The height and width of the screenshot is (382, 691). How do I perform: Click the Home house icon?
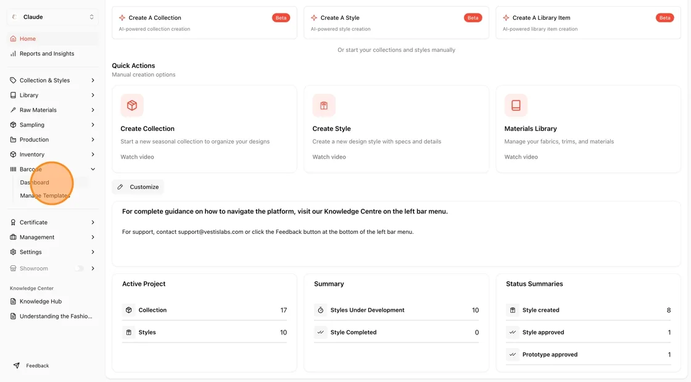coord(13,39)
